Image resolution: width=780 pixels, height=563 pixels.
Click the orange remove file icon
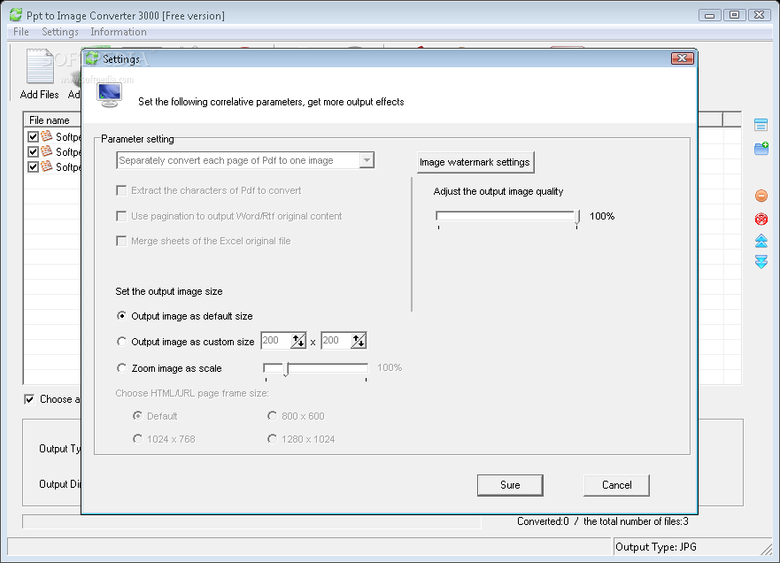pos(761,196)
